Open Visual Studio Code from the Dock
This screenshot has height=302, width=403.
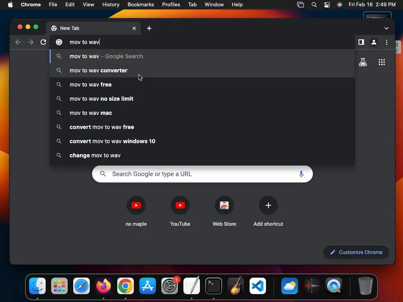tap(258, 286)
